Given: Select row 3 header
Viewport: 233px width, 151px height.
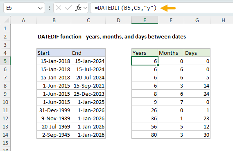Looking at the screenshot, I should [x=5, y=45].
